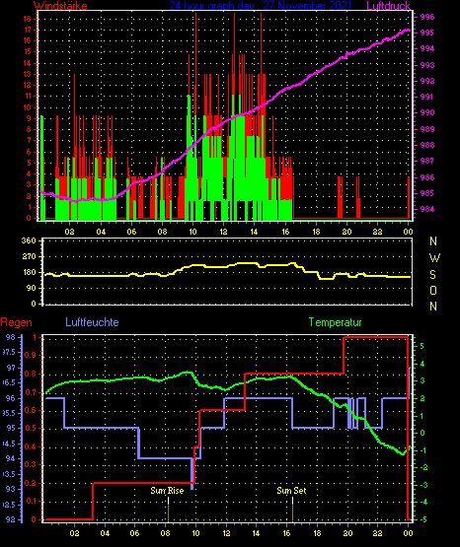Click the Regen legend label
The height and width of the screenshot is (547, 460).
click(16, 322)
